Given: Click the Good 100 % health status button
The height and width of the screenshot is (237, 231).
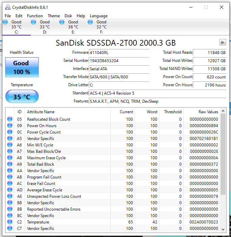Looking at the screenshot, I should click(22, 67).
